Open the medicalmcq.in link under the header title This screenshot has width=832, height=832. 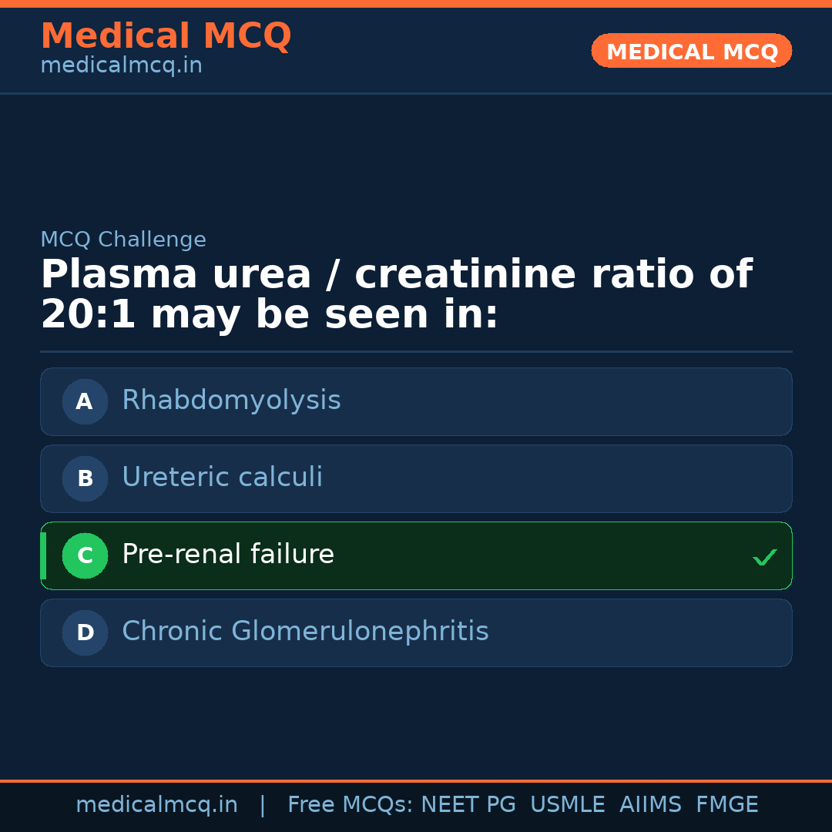pos(121,65)
